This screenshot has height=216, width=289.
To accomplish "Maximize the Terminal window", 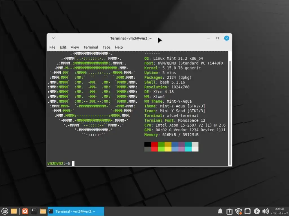I will pos(218,38).
